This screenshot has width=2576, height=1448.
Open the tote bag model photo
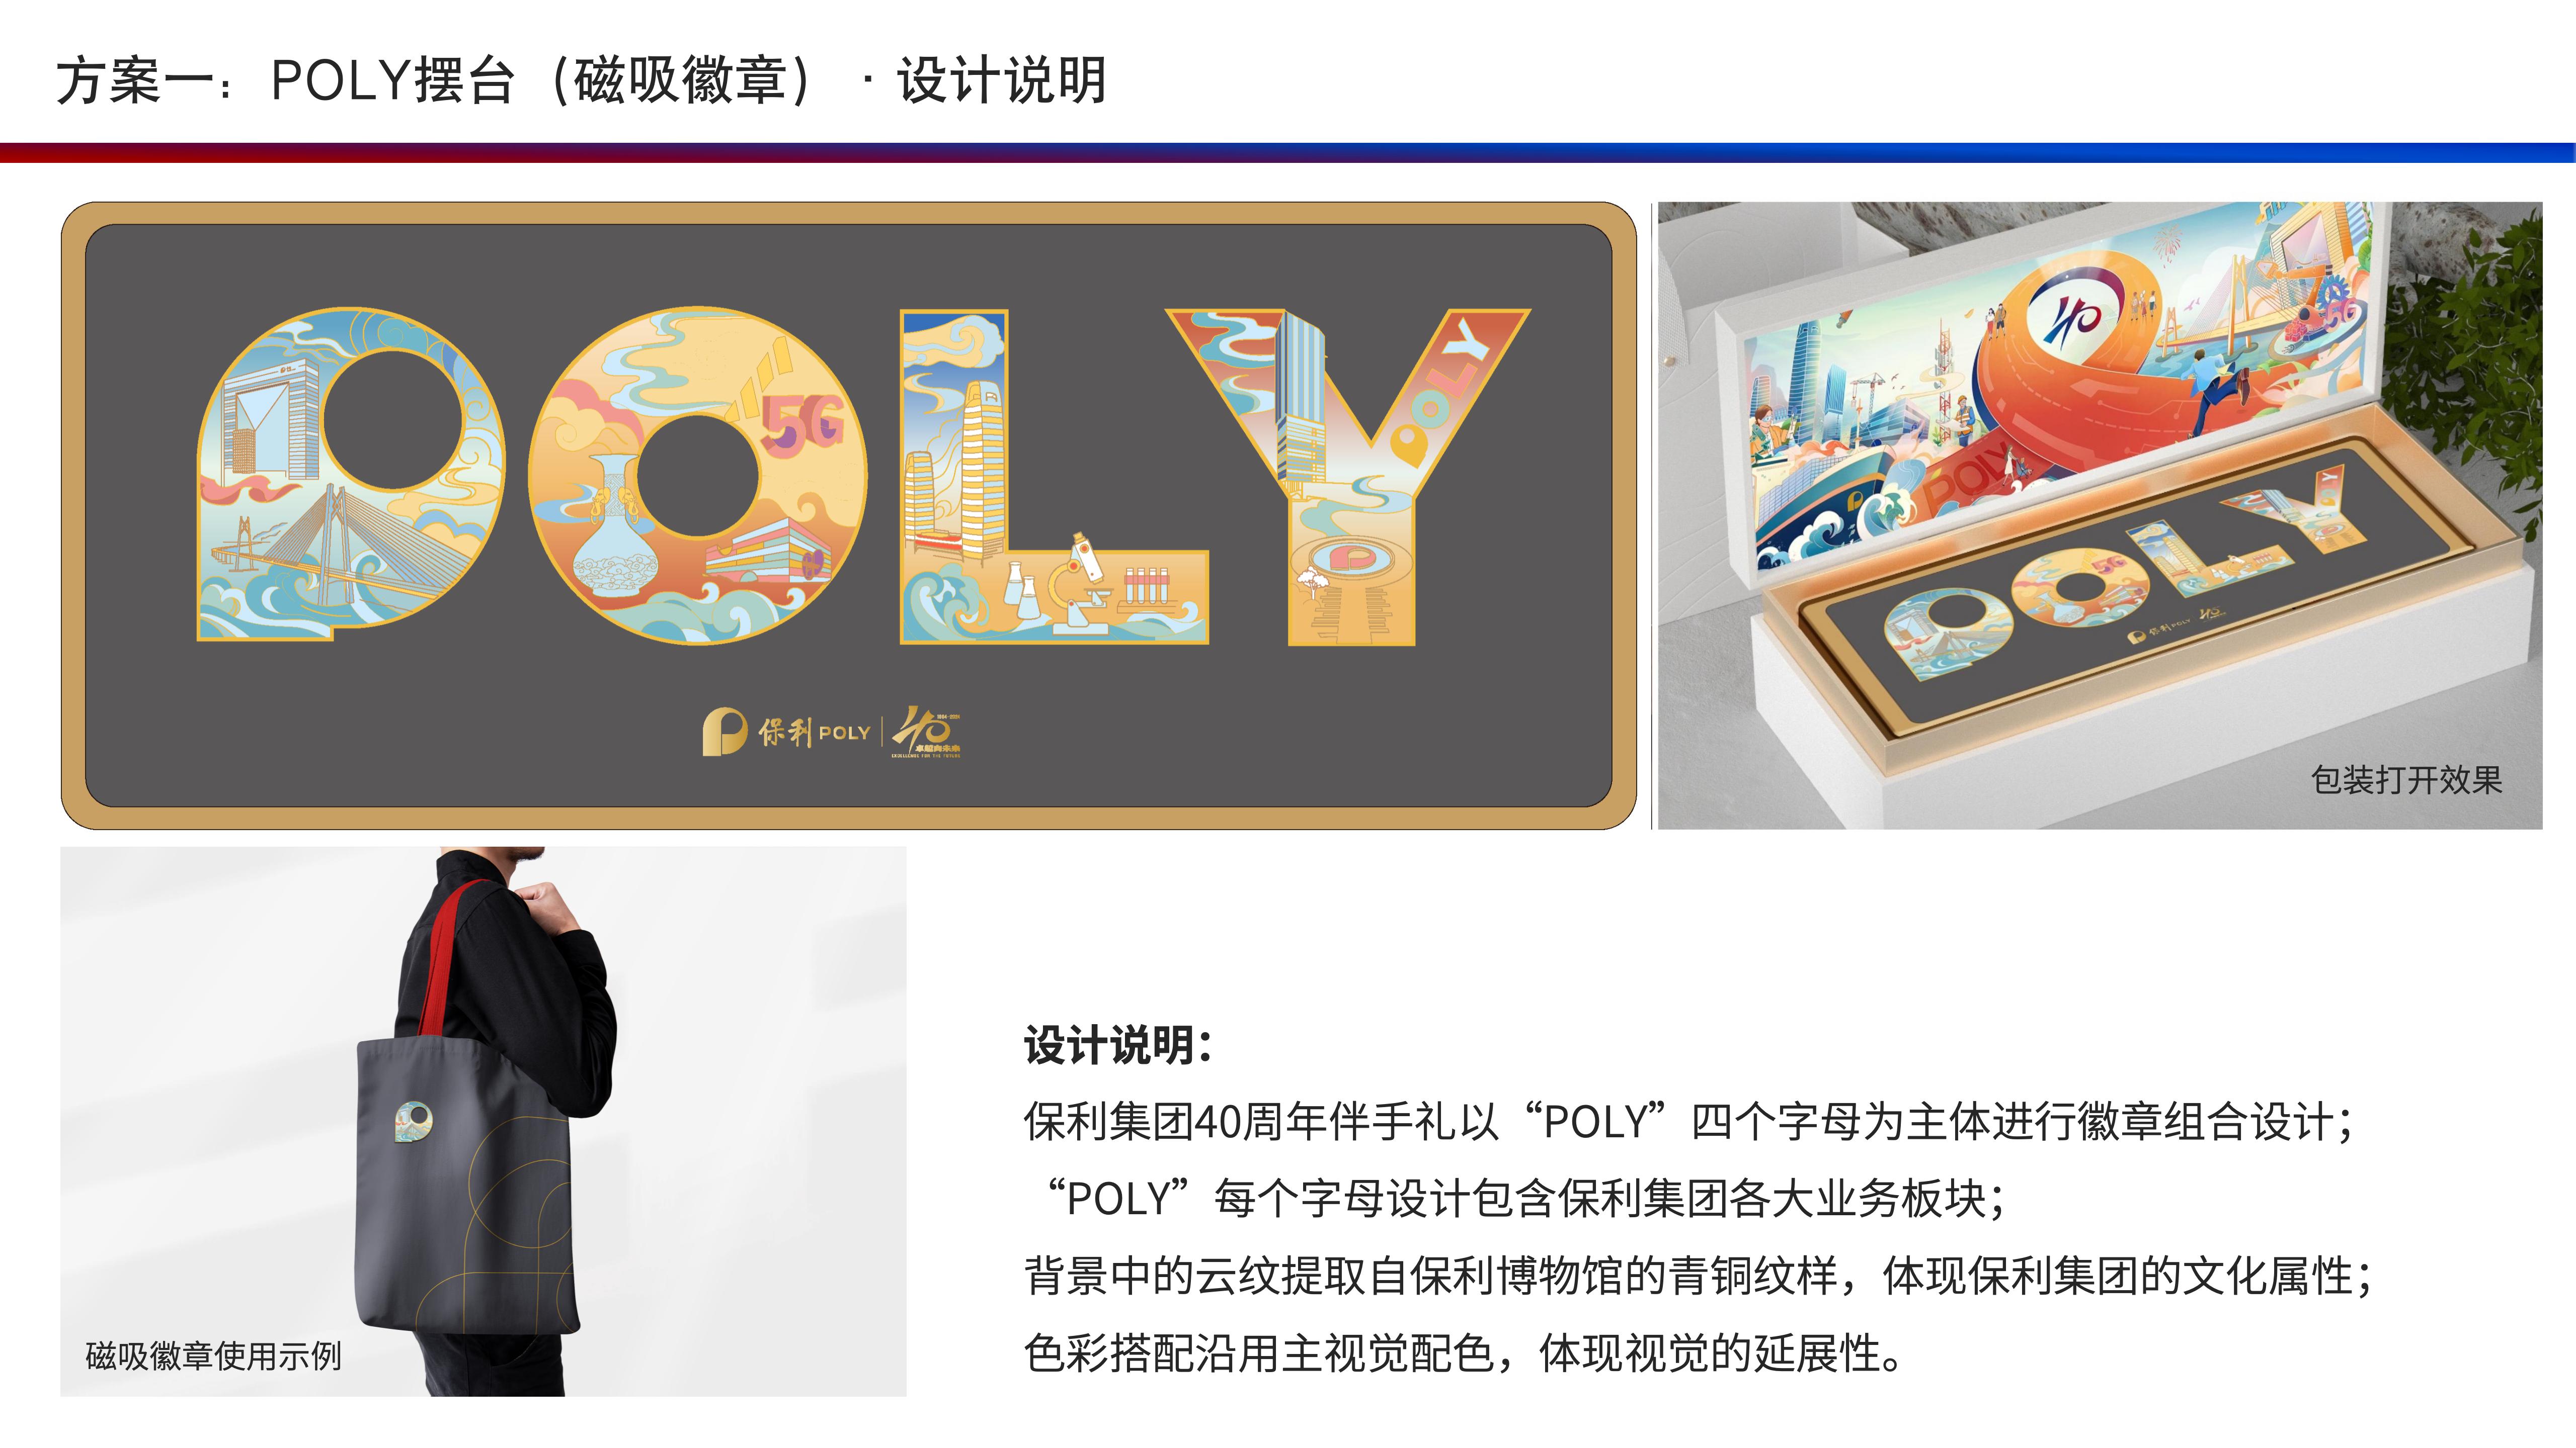[483, 1121]
